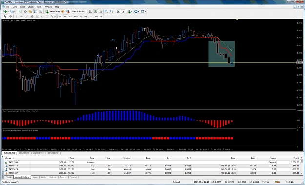Click the Zoom In magnifier icon
This screenshot has height=185, width=305.
106,12
